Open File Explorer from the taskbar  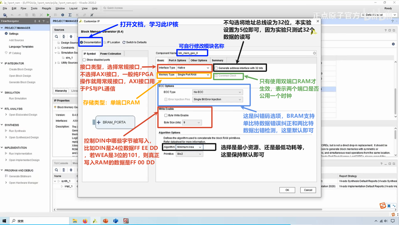point(75,221)
